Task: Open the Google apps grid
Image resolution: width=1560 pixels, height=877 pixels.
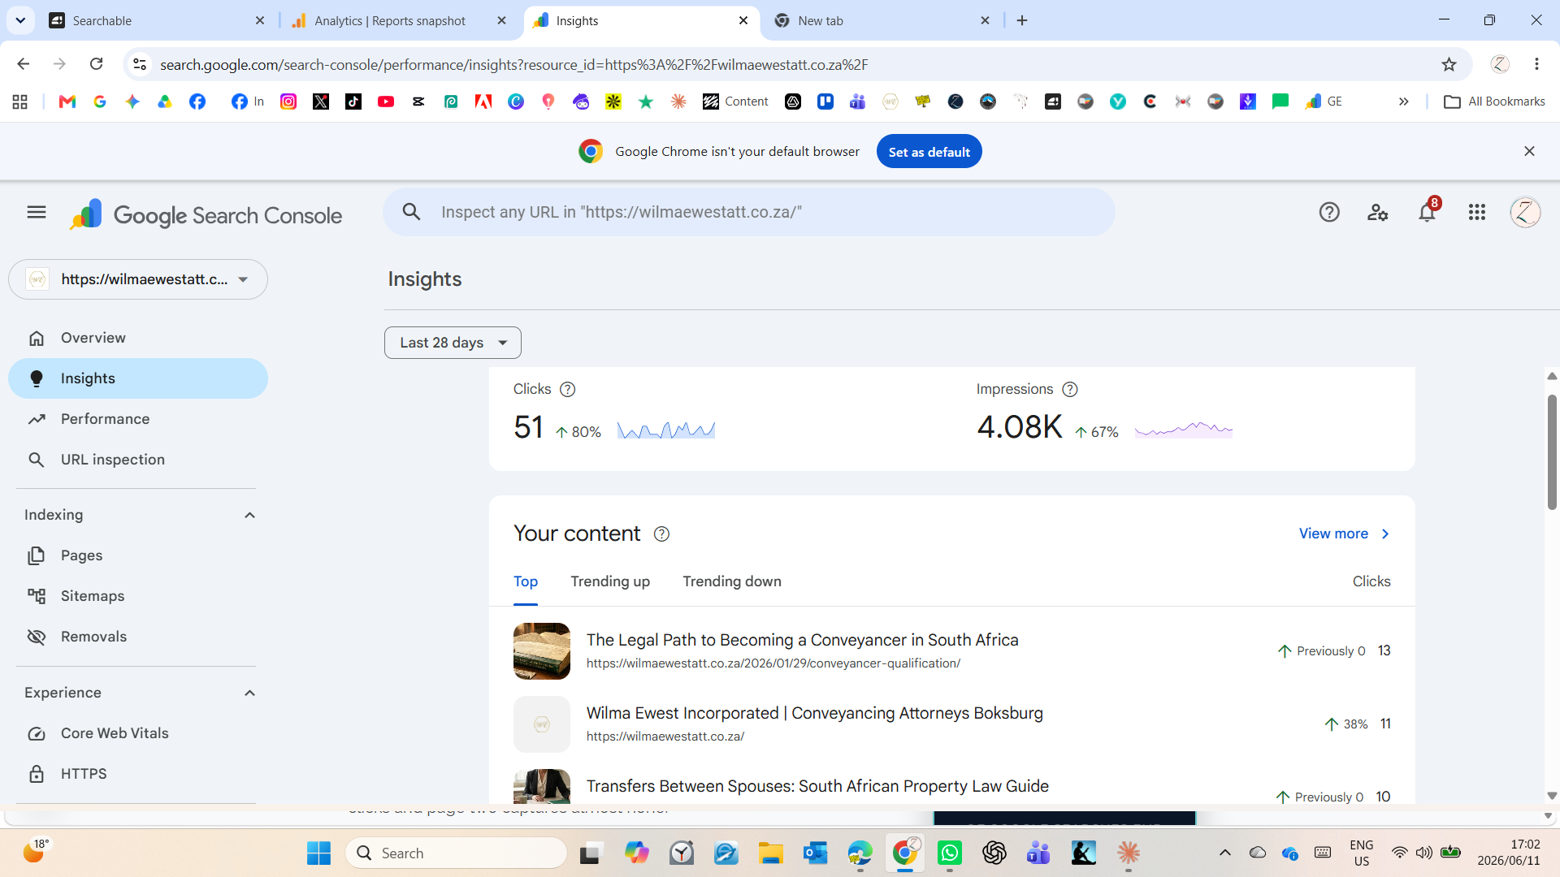Action: pos(1477,212)
